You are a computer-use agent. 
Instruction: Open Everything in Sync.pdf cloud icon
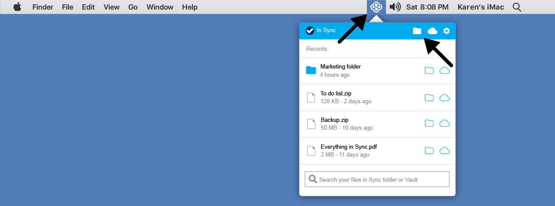point(444,150)
